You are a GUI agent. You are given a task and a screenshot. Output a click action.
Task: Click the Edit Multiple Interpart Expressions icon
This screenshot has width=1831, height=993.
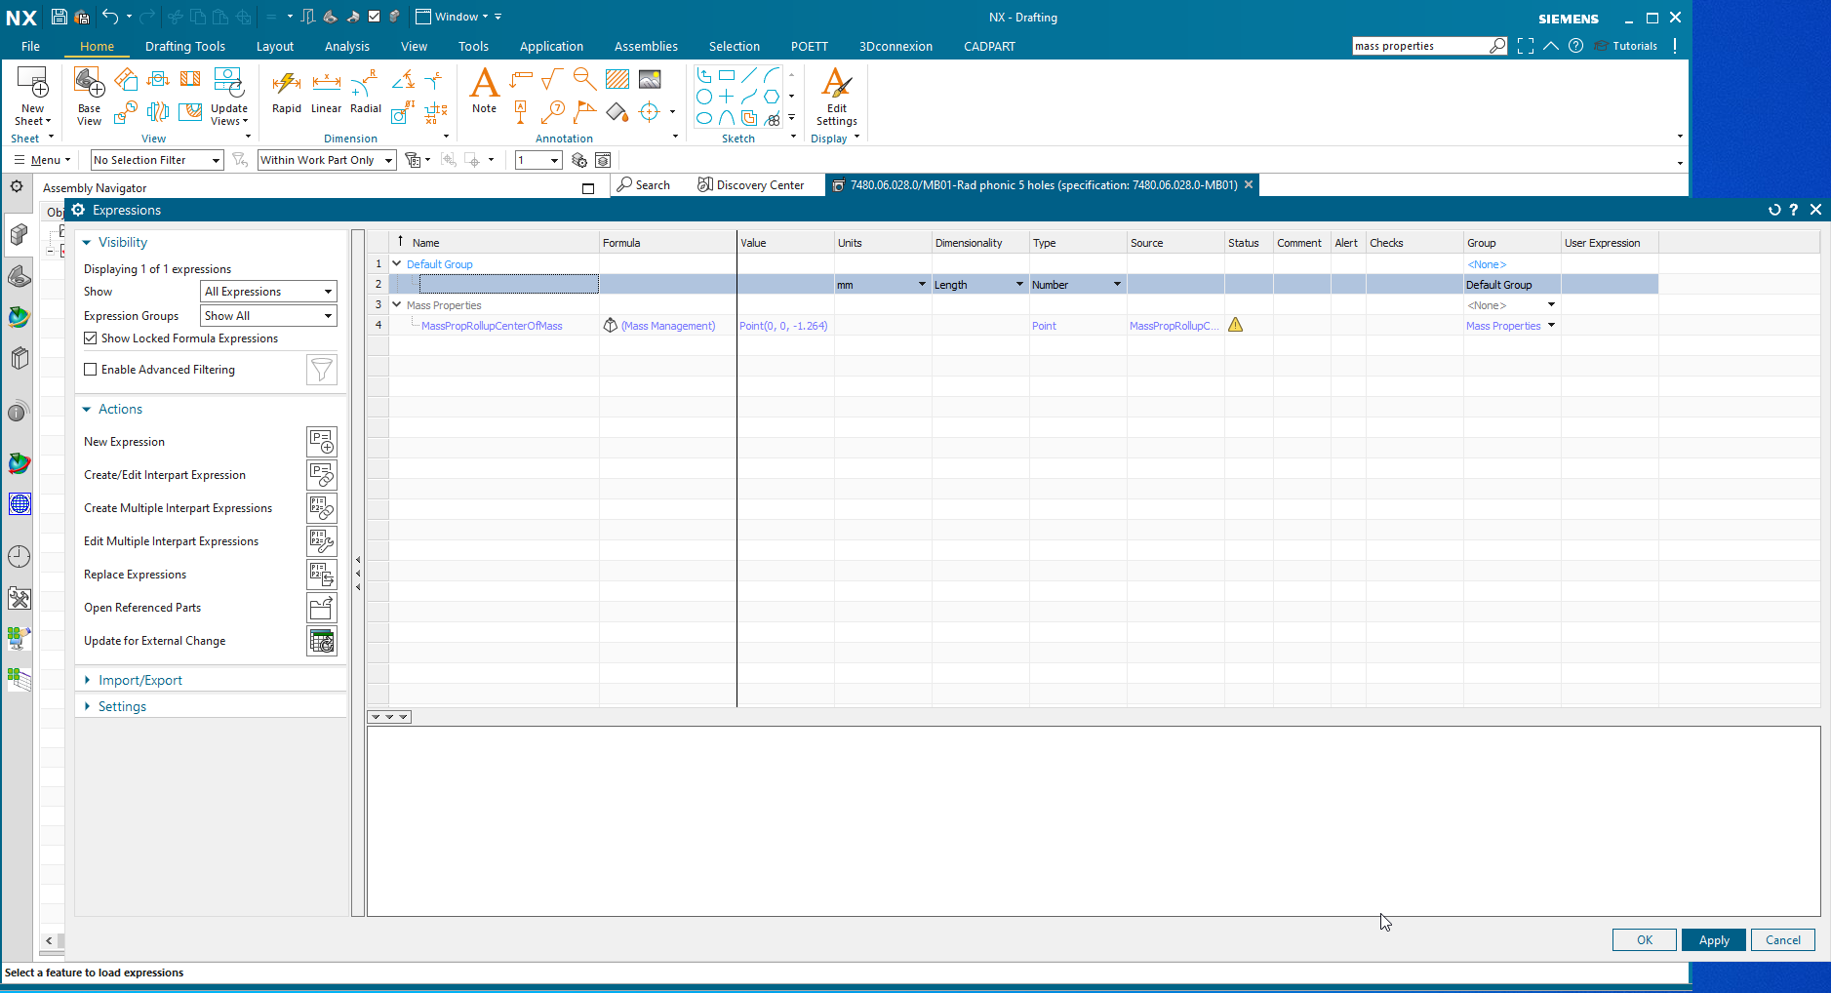click(x=322, y=541)
